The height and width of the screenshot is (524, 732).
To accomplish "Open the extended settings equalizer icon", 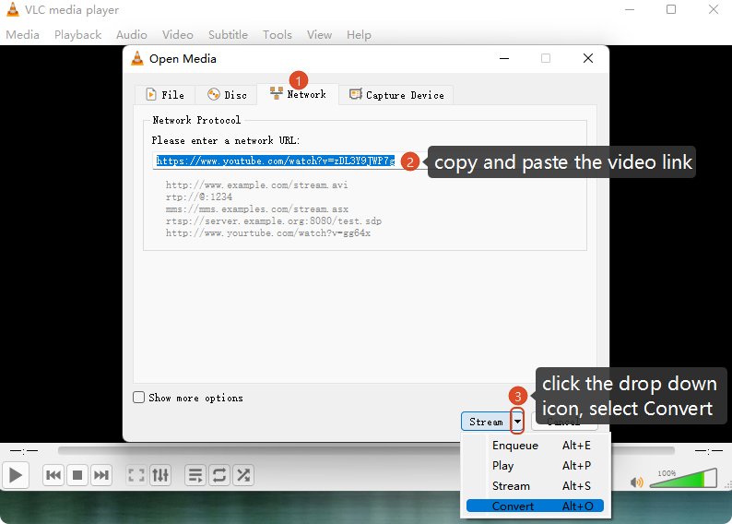I will pos(160,475).
